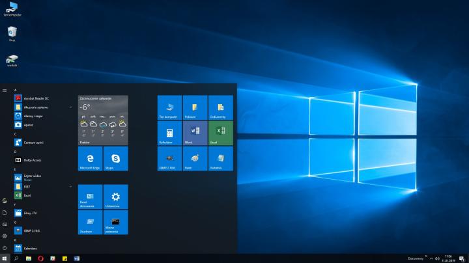
Task: Open the Dokumenty folder tile
Action: click(220, 107)
